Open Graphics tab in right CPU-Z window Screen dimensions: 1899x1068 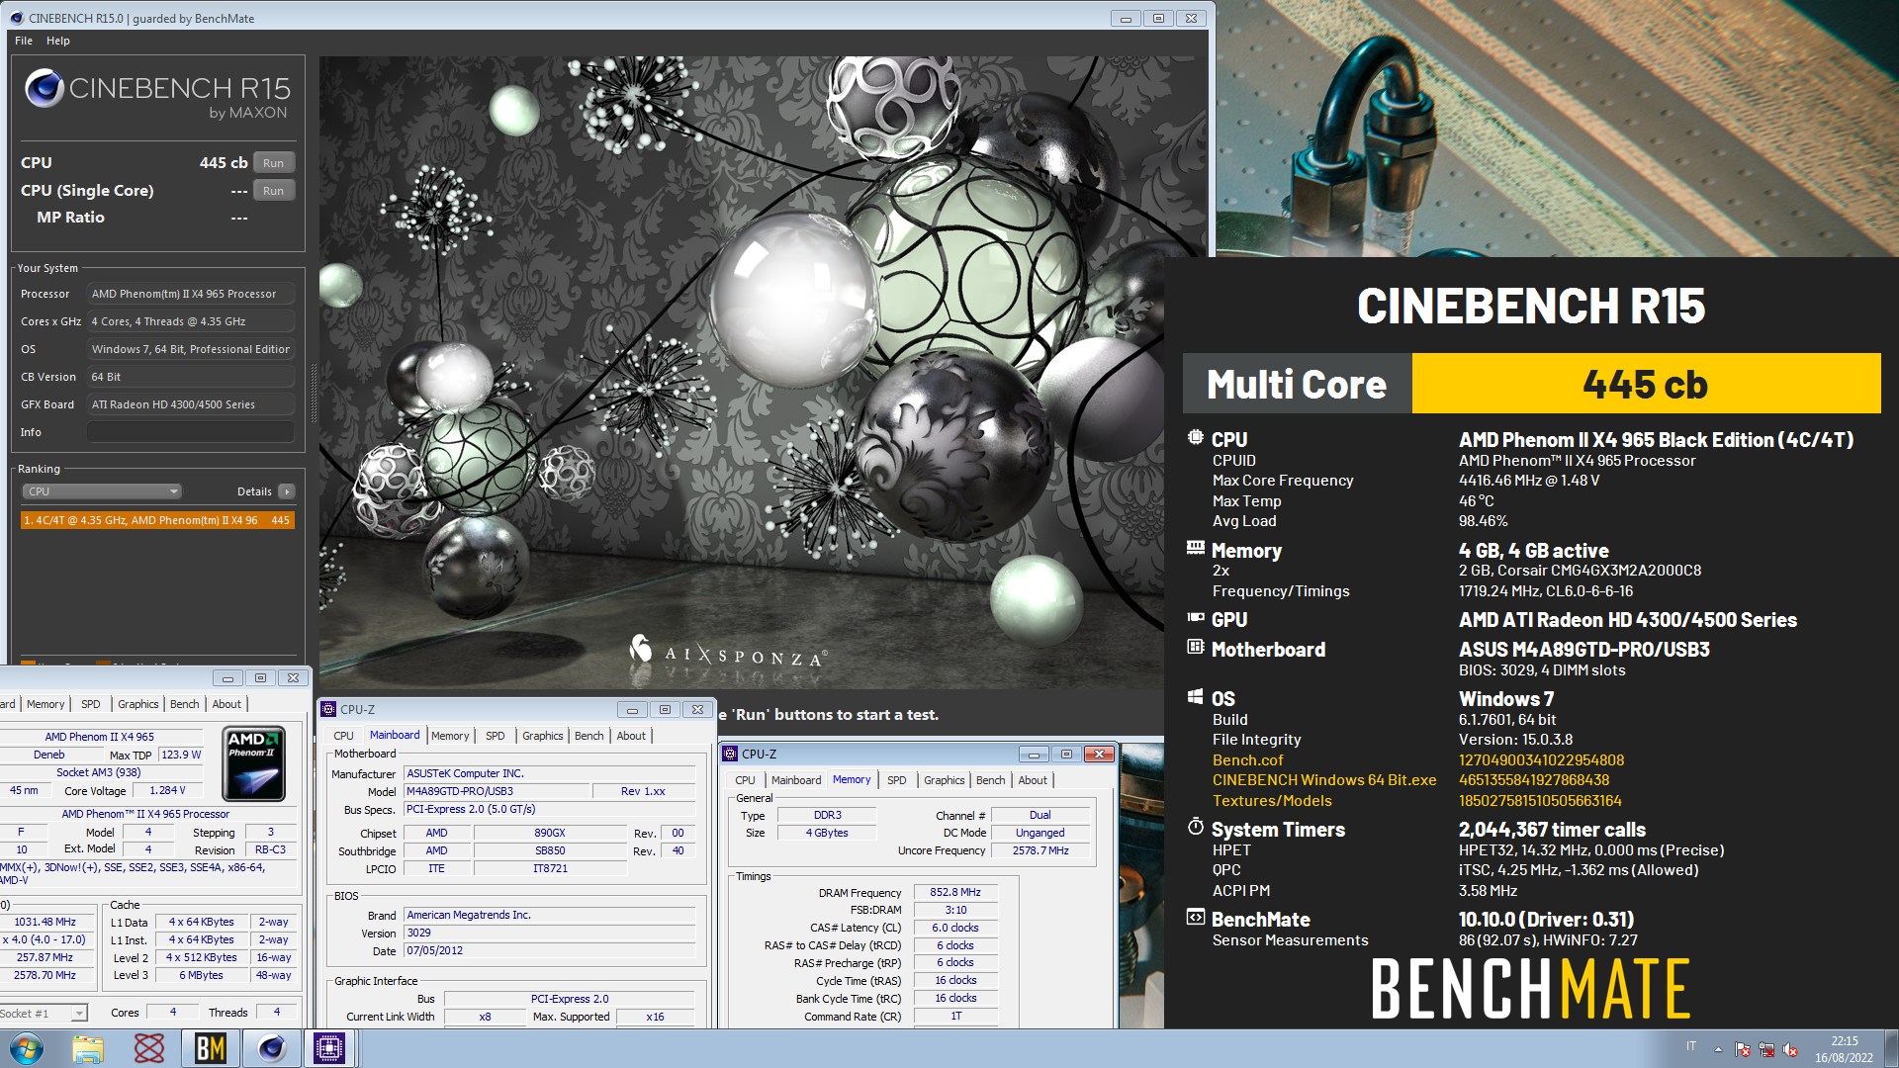945,780
